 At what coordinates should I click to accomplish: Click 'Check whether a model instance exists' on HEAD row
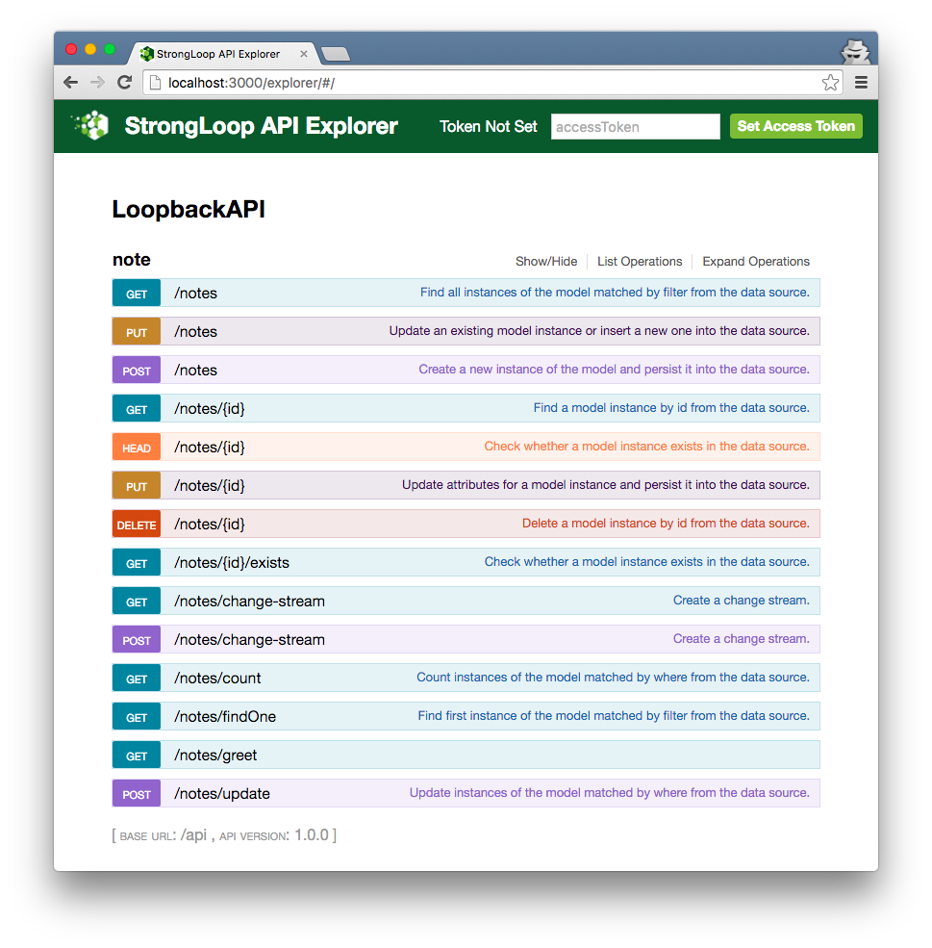(647, 447)
